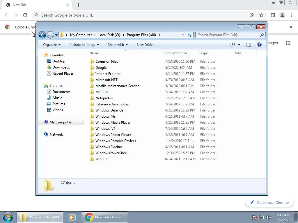Switch to Chrome New Tab taskbar button
This screenshot has width=298, height=223.
(105, 217)
